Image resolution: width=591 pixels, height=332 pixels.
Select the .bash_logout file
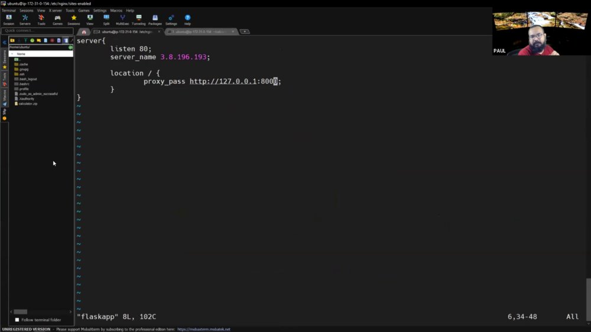(25, 79)
